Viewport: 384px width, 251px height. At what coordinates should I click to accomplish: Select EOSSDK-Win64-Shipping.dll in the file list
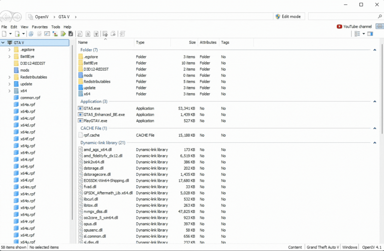point(106,180)
